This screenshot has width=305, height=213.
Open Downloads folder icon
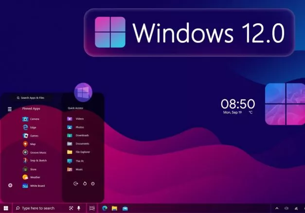pyautogui.click(x=70, y=135)
